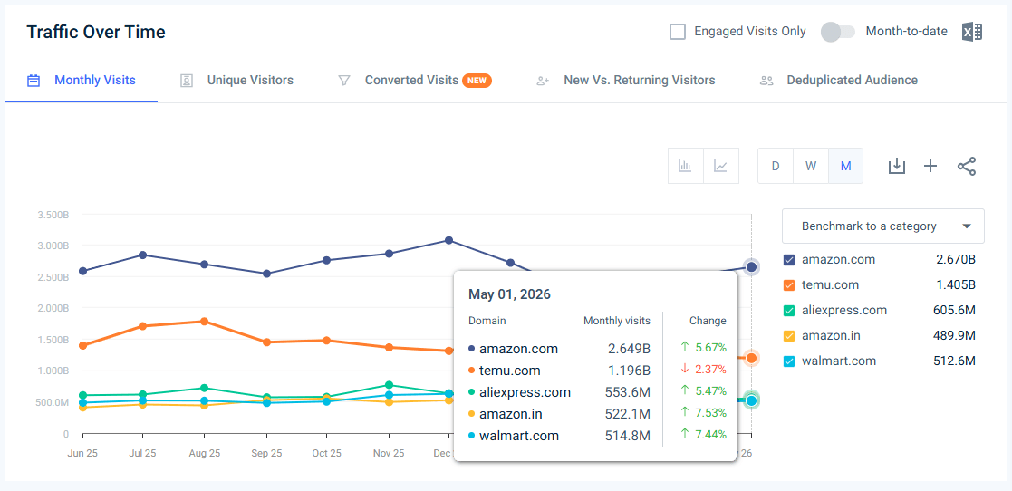
Task: Click the NEW badge on Converted Visits
Action: pyautogui.click(x=477, y=81)
